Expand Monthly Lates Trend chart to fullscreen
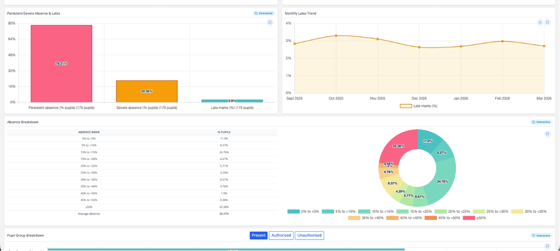Screen dimensions: 560x251 coord(547,22)
